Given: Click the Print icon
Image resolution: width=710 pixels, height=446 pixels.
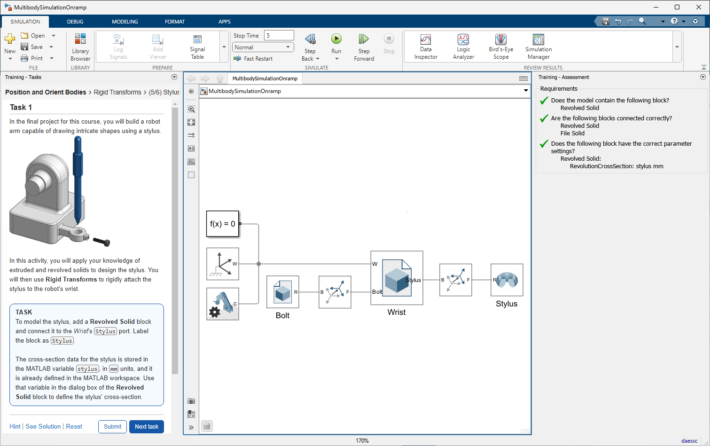Looking at the screenshot, I should [24, 58].
